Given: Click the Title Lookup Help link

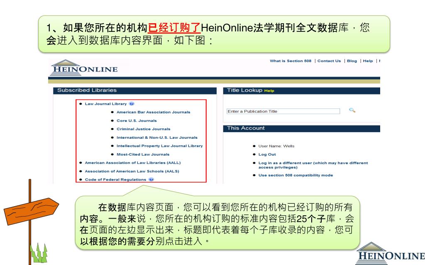Looking at the screenshot, I should [x=269, y=91].
